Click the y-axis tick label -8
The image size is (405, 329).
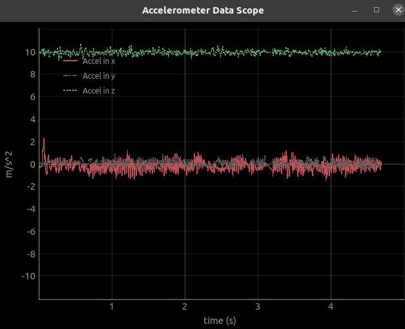pos(31,254)
